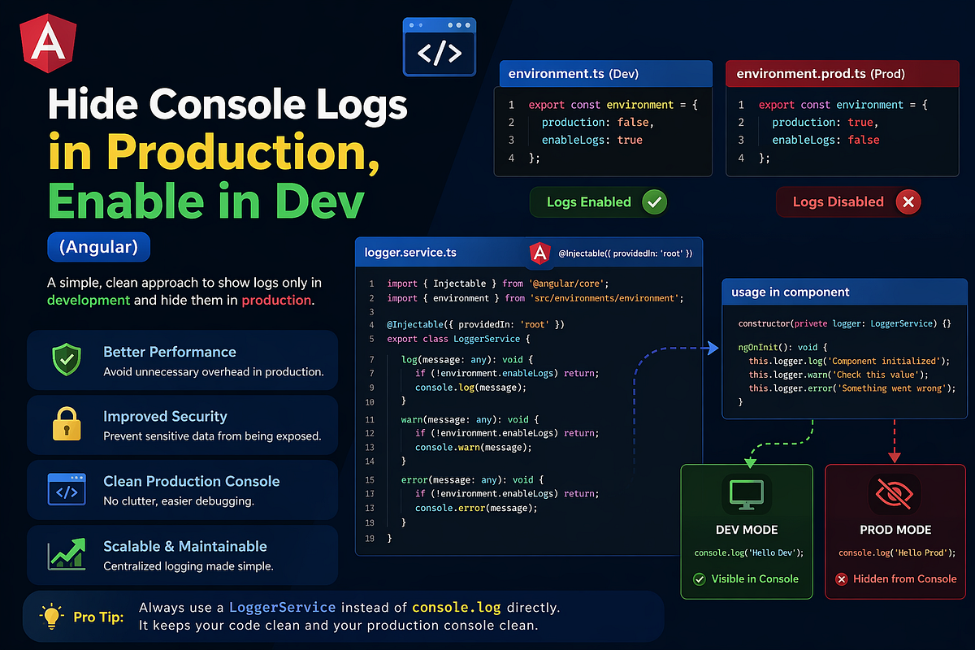Click the constructor(private logger: LoggerService) line
This screenshot has height=650, width=975.
point(844,324)
